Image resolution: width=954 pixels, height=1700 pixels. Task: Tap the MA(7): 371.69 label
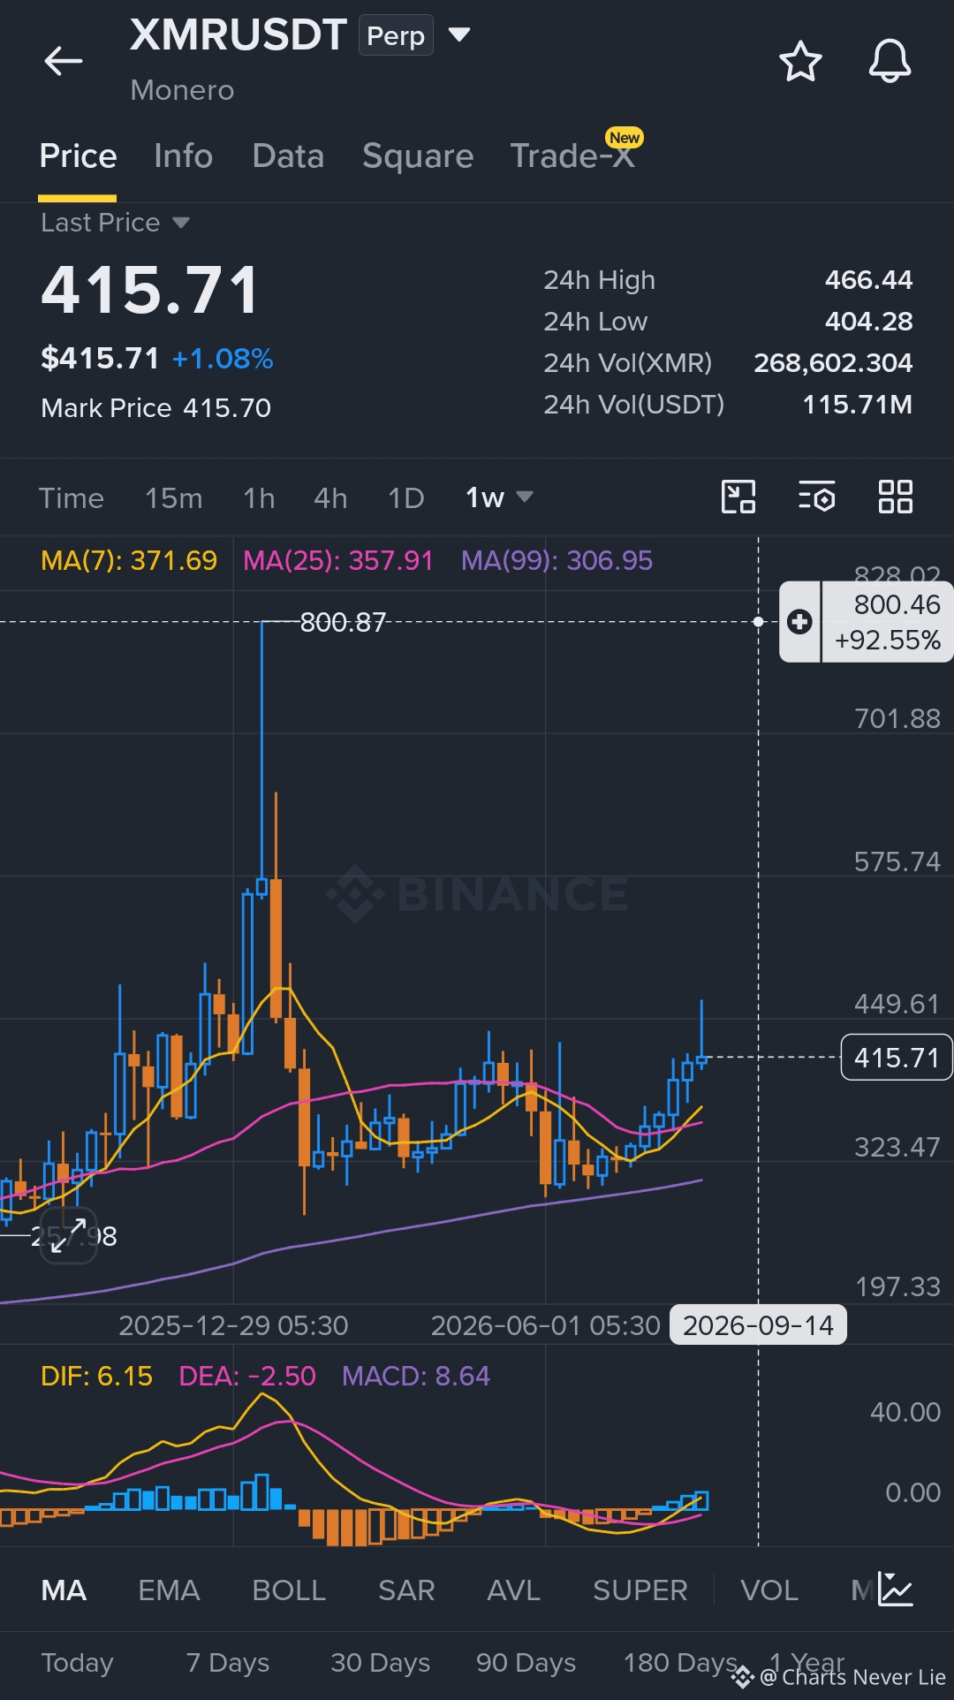[129, 560]
